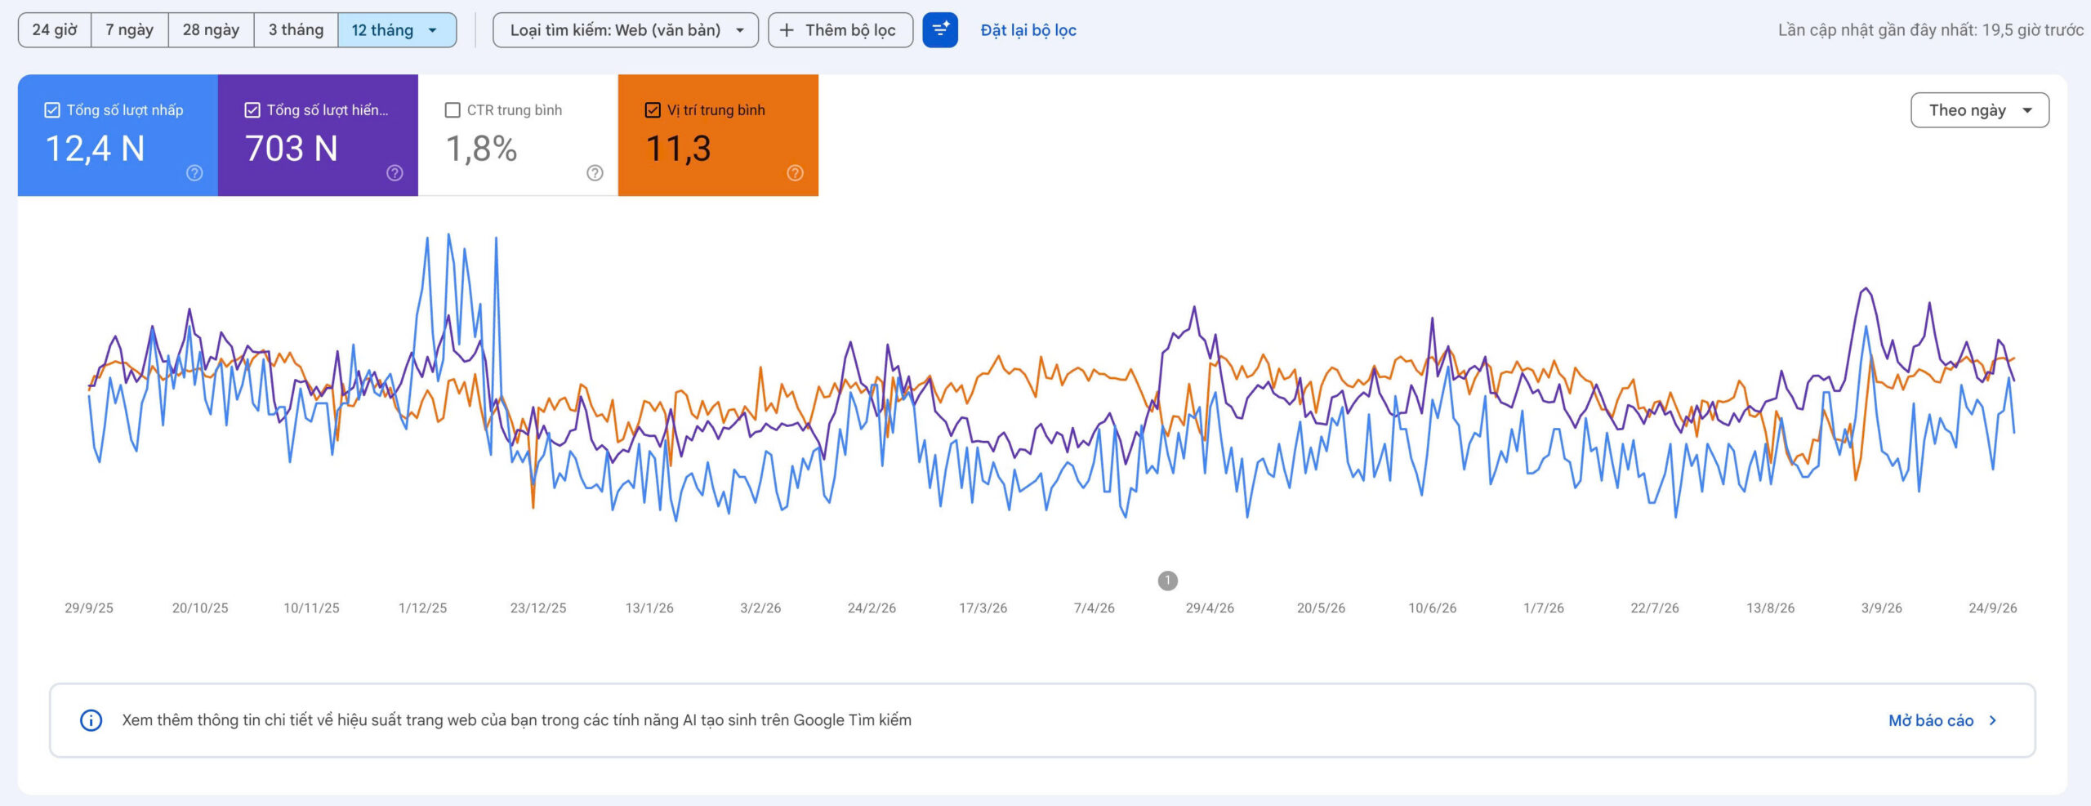Image resolution: width=2091 pixels, height=806 pixels.
Task: Select the 24 giờ time range
Action: (55, 30)
